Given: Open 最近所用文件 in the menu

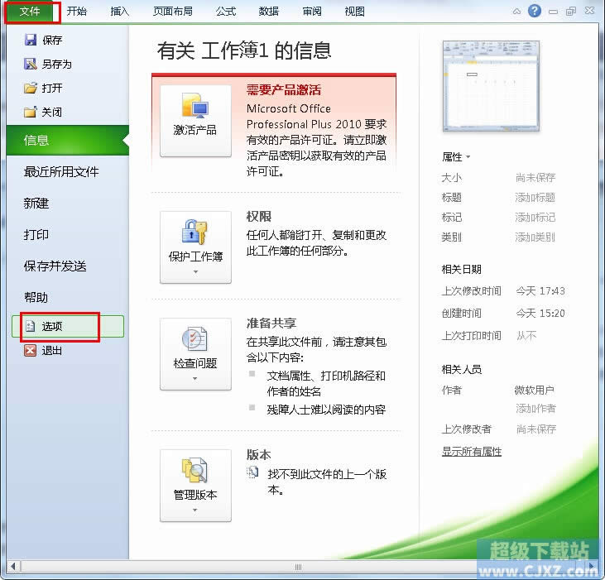Looking at the screenshot, I should pyautogui.click(x=61, y=171).
